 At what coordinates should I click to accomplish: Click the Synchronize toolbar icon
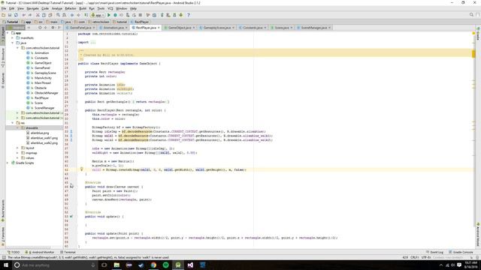(16, 15)
